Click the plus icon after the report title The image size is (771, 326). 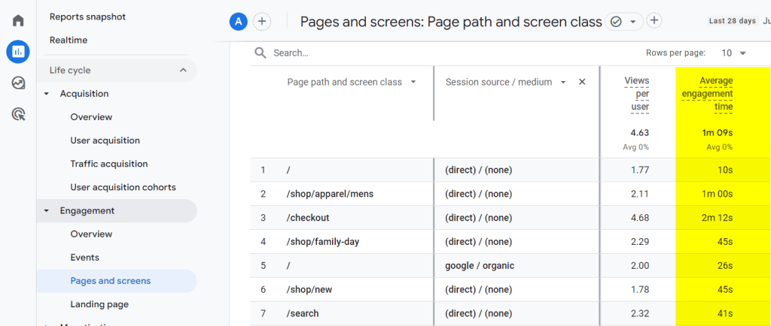[654, 20]
